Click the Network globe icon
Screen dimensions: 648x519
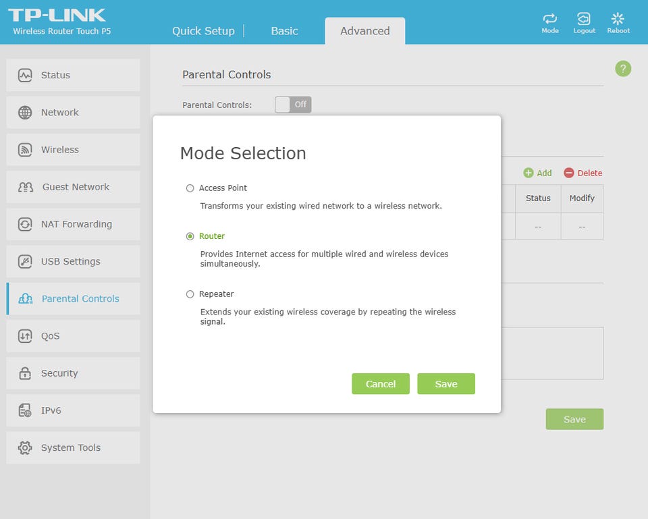click(25, 113)
